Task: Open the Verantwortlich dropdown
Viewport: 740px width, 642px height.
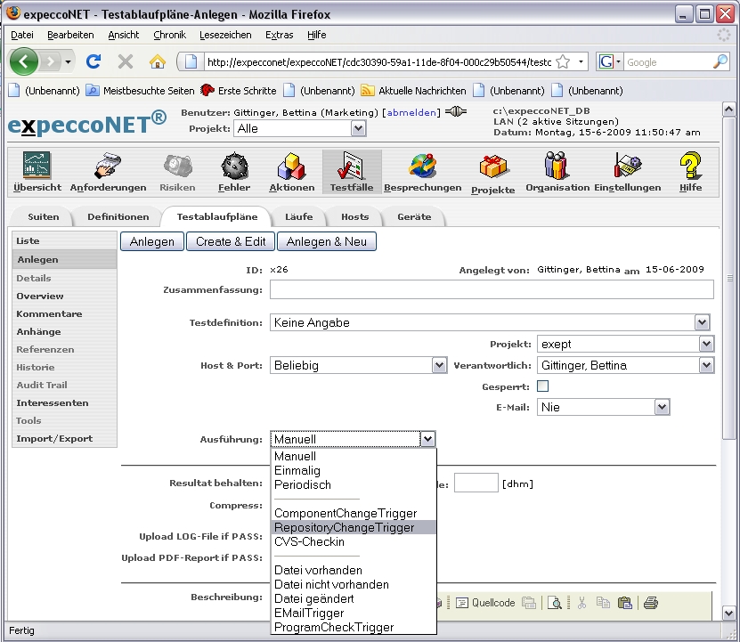Action: 706,365
